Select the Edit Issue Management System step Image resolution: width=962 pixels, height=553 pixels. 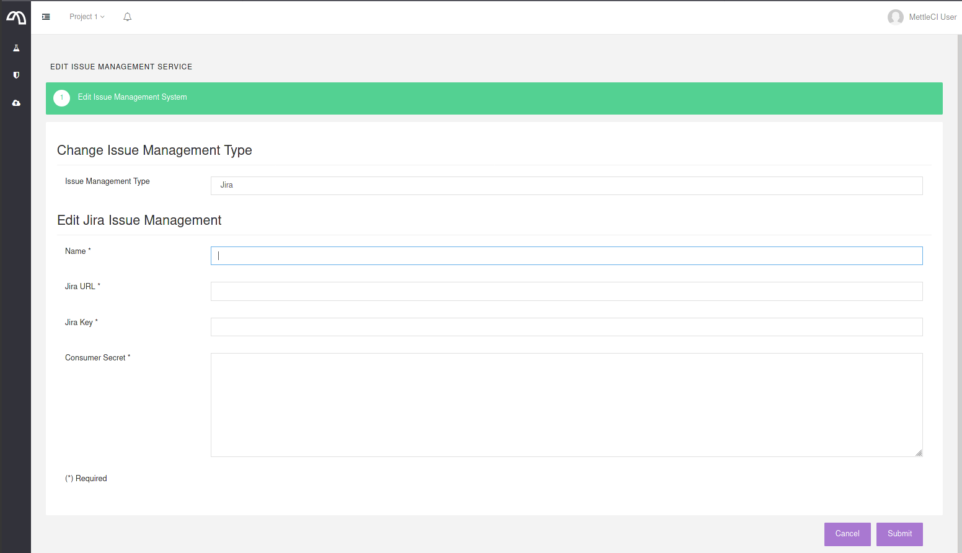pyautogui.click(x=132, y=97)
